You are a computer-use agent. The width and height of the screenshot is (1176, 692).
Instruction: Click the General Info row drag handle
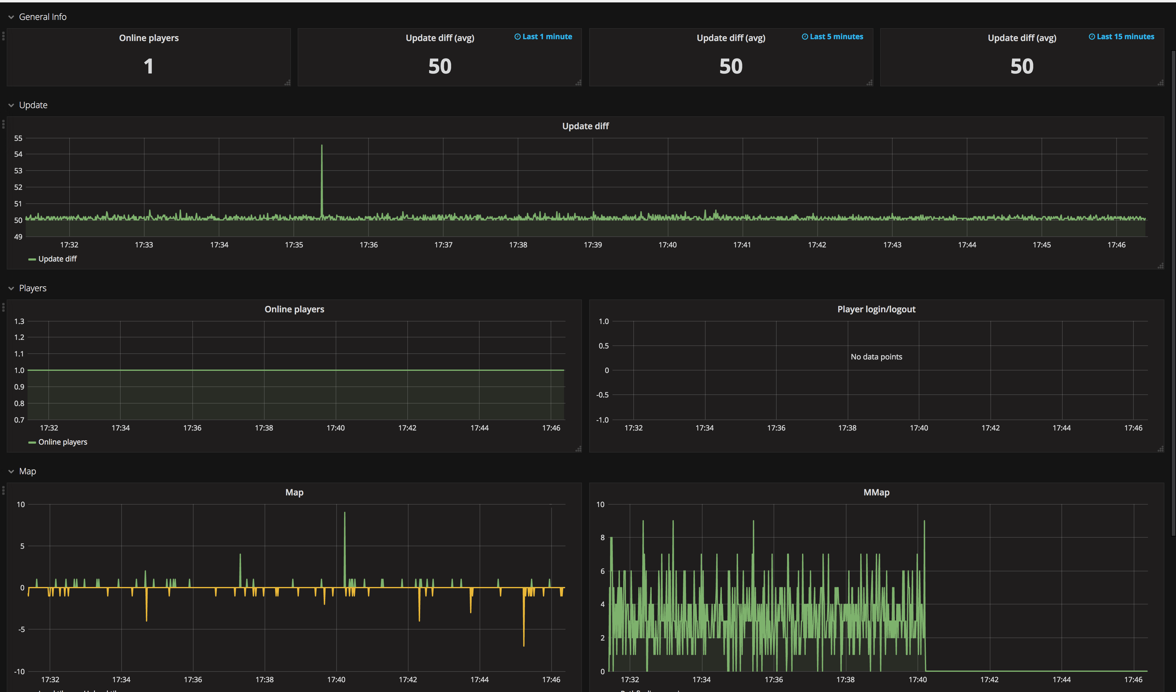3,36
